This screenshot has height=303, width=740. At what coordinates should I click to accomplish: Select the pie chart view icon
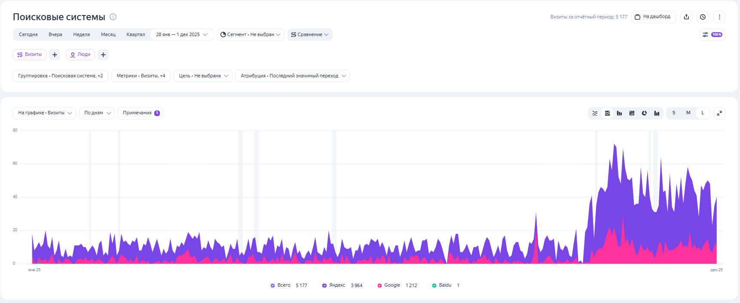(644, 113)
